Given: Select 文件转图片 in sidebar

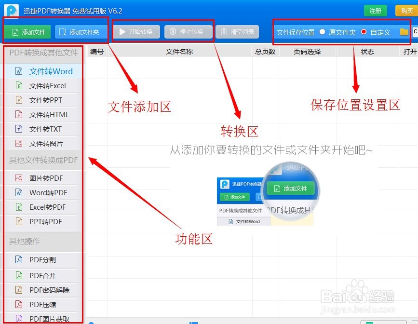Looking at the screenshot, I should pos(43,144).
